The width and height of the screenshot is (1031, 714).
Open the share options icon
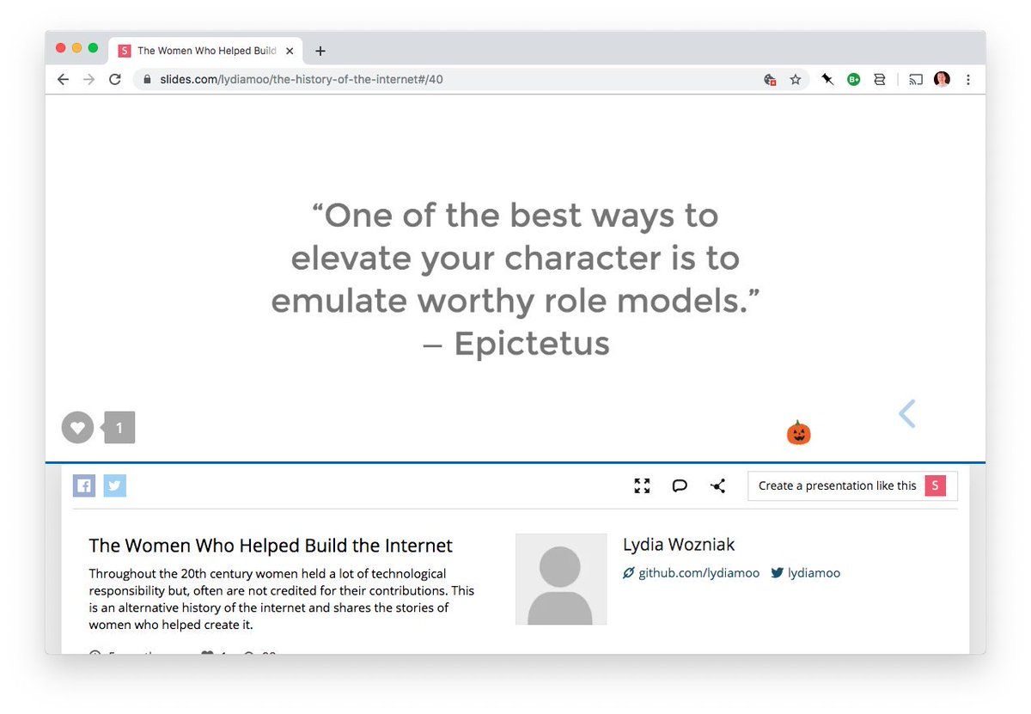(x=718, y=485)
